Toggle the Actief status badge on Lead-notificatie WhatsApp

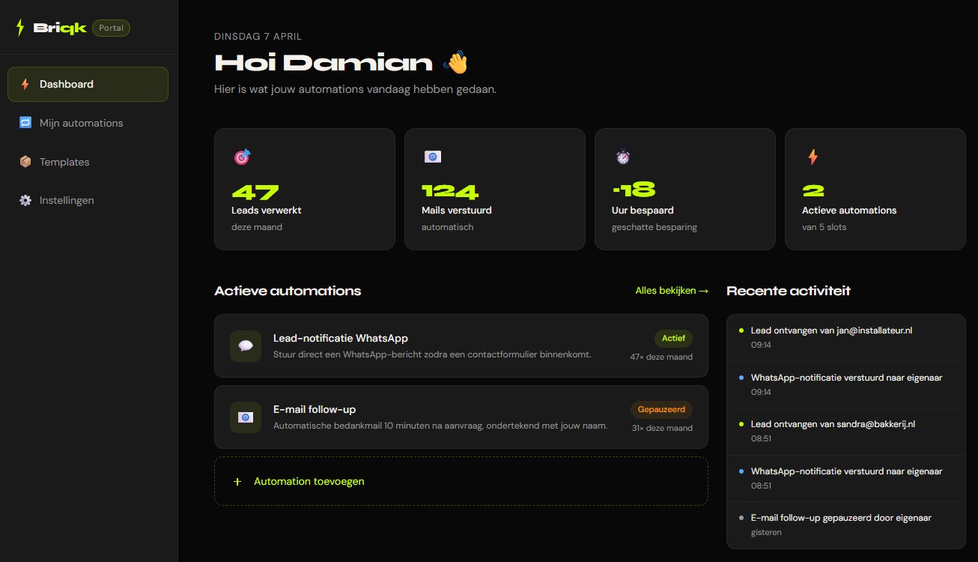(672, 338)
